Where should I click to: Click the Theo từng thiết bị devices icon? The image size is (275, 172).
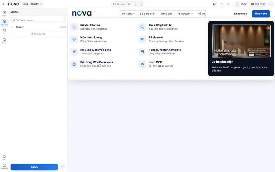tap(142, 27)
